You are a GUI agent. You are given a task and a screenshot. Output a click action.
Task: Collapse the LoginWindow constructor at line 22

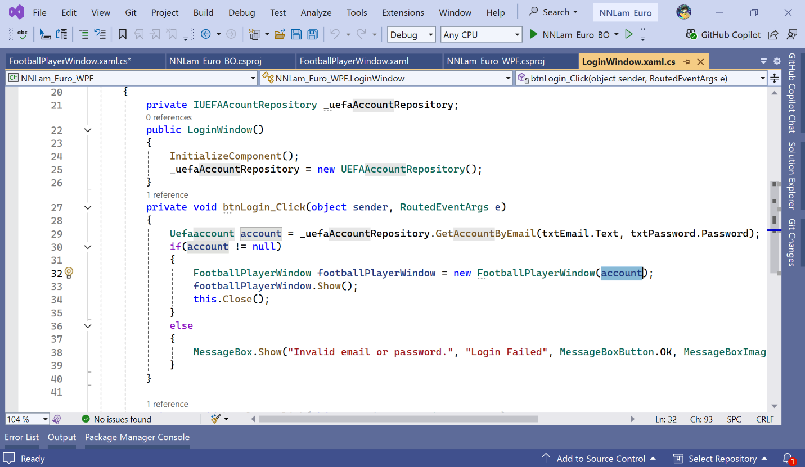click(x=88, y=130)
